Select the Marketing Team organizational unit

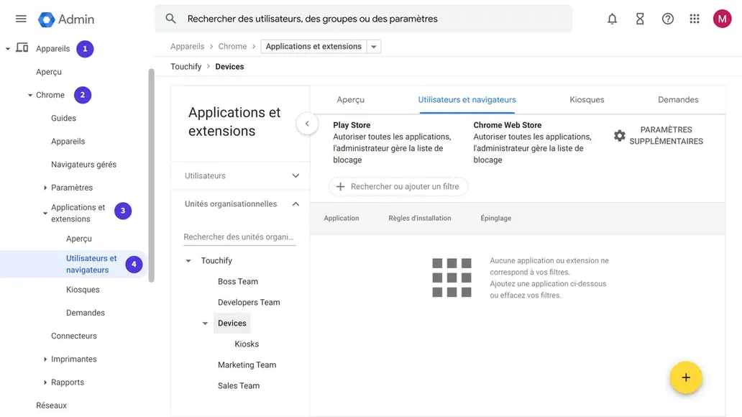(x=247, y=365)
